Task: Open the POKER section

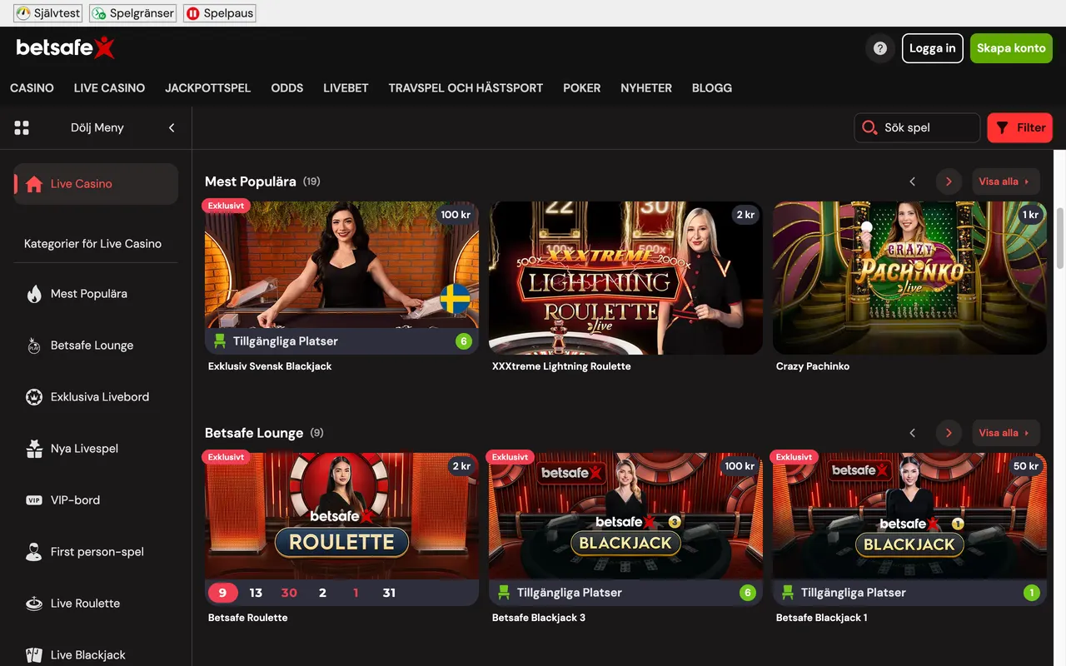Action: (581, 87)
